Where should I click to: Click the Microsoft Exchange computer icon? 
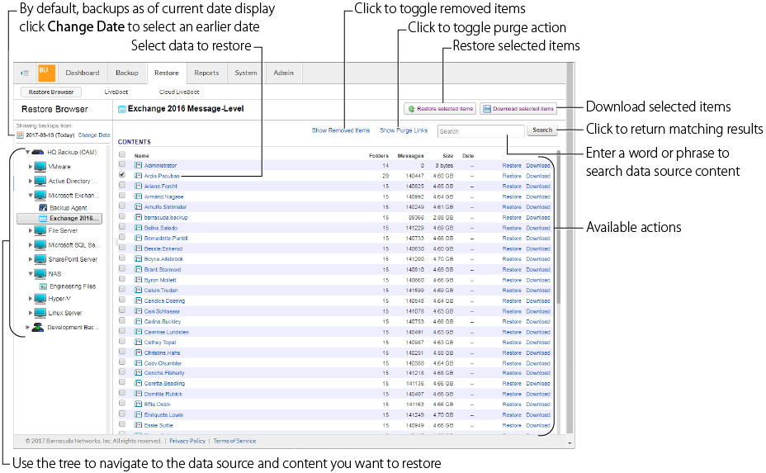(40, 196)
